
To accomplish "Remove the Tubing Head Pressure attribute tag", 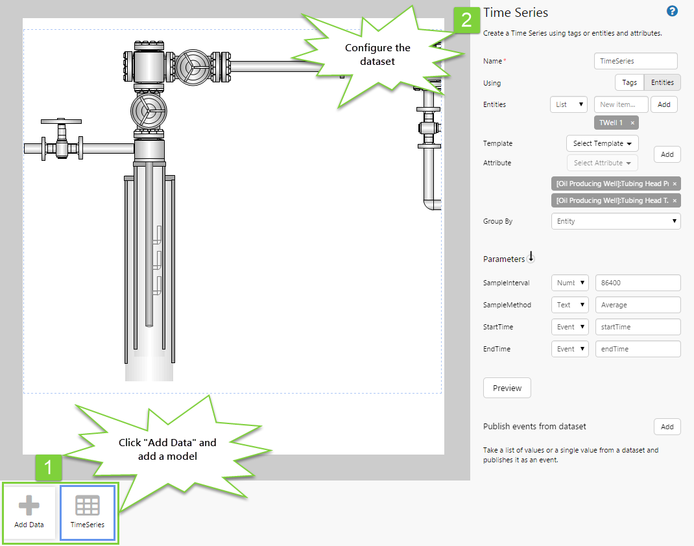I will [x=675, y=184].
